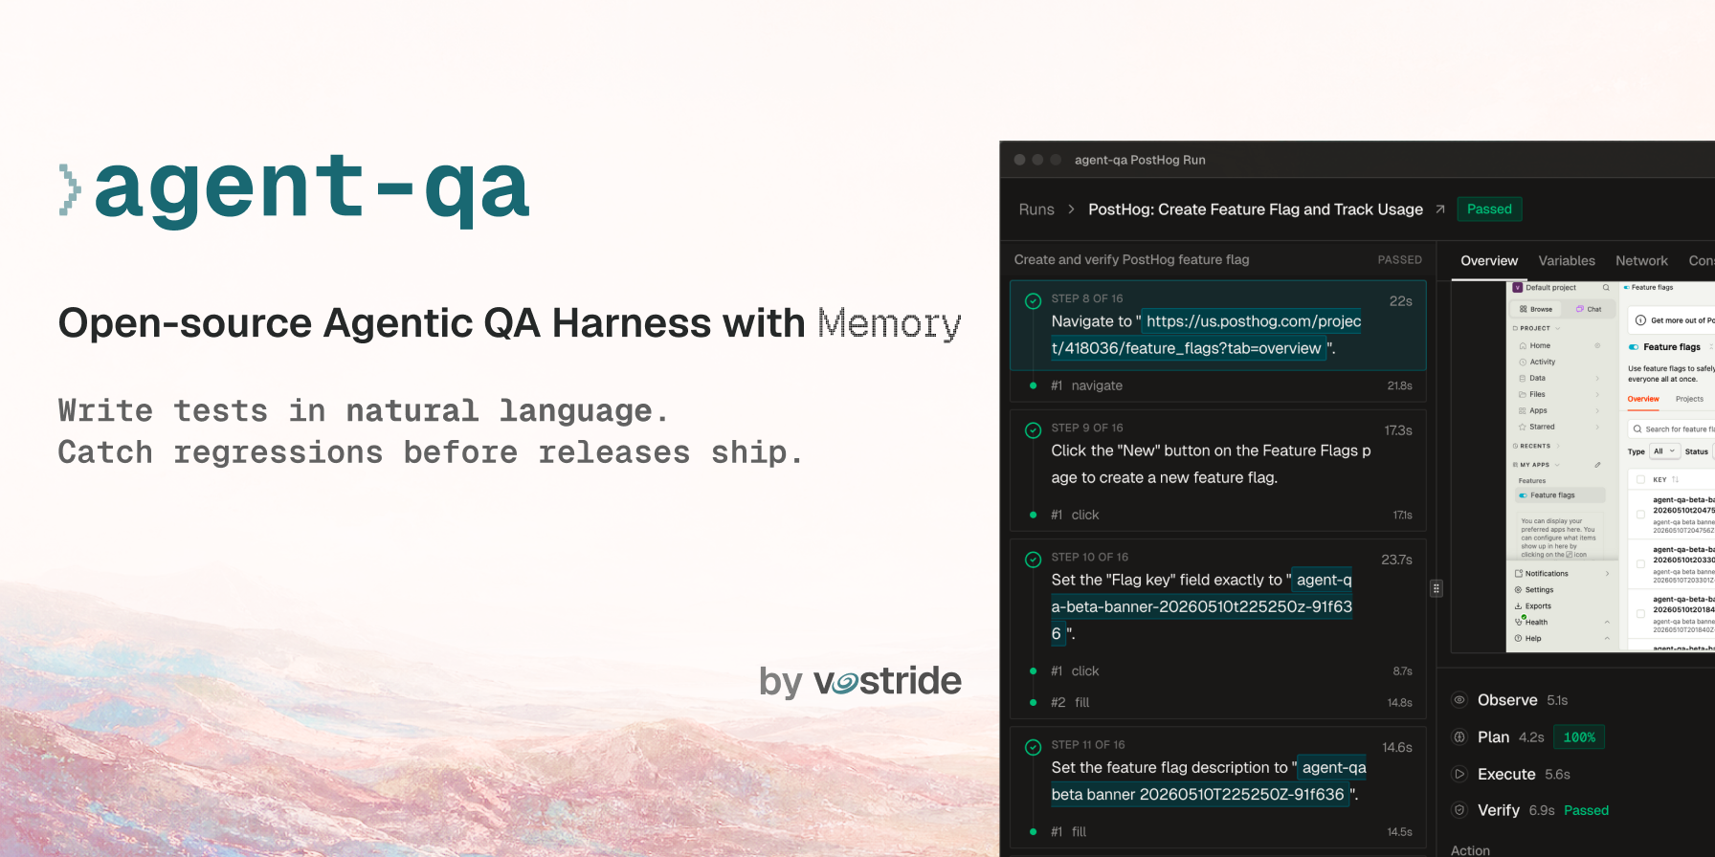Screen dimensions: 1715x857
Task: Collapse the MY APPS section chevron
Action: 1557,465
